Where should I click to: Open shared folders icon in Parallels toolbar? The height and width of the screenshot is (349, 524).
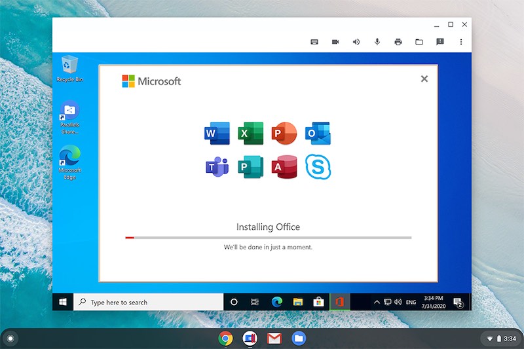tap(419, 42)
